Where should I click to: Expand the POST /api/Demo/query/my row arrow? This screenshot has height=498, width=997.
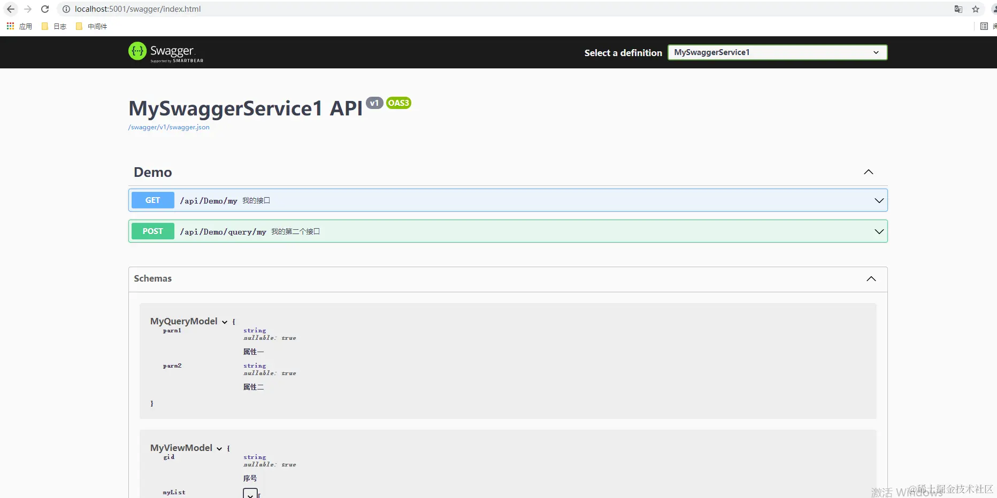879,231
